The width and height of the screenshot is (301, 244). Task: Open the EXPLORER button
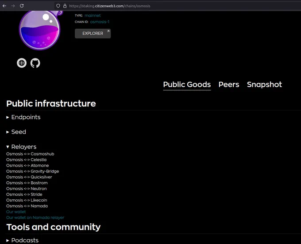pyautogui.click(x=93, y=34)
